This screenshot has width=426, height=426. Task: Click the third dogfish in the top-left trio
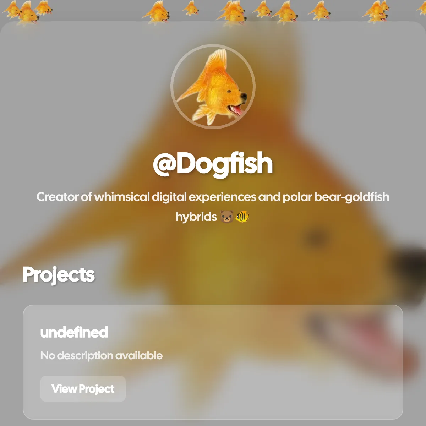tap(44, 8)
